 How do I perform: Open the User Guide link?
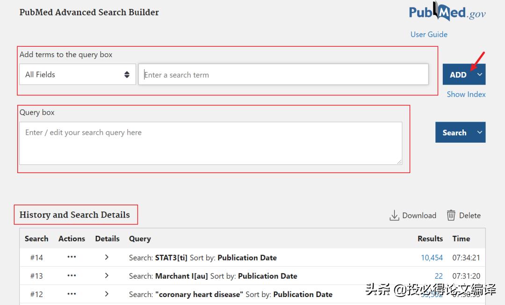pos(429,34)
